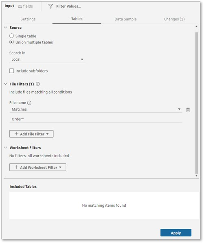Viewport: 204px width, 243px height.
Task: View the Changes (1) tab
Action: [x=174, y=19]
